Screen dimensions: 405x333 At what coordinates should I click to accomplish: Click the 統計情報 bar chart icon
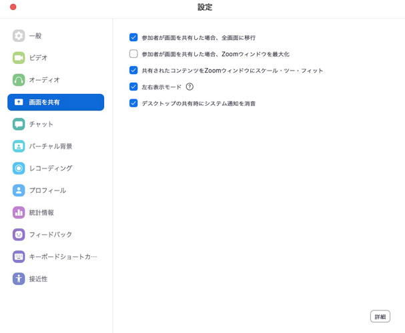[x=19, y=212]
